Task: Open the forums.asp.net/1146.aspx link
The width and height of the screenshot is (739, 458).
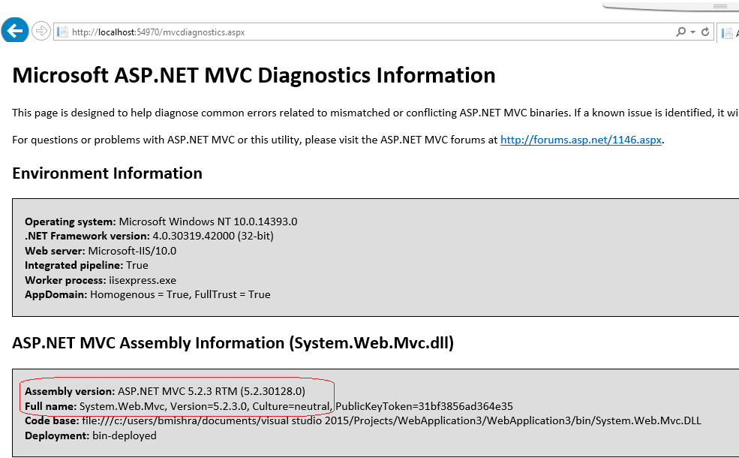Action: click(x=581, y=140)
